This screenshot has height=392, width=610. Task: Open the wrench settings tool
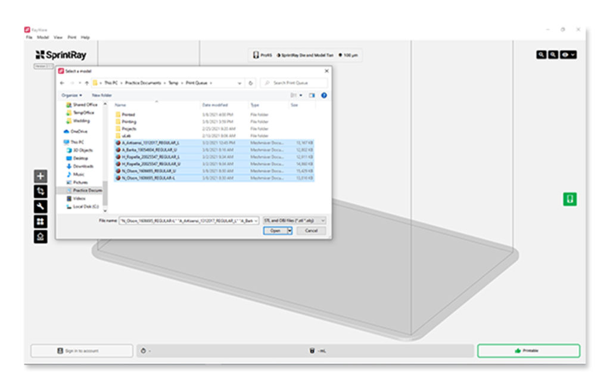point(41,206)
